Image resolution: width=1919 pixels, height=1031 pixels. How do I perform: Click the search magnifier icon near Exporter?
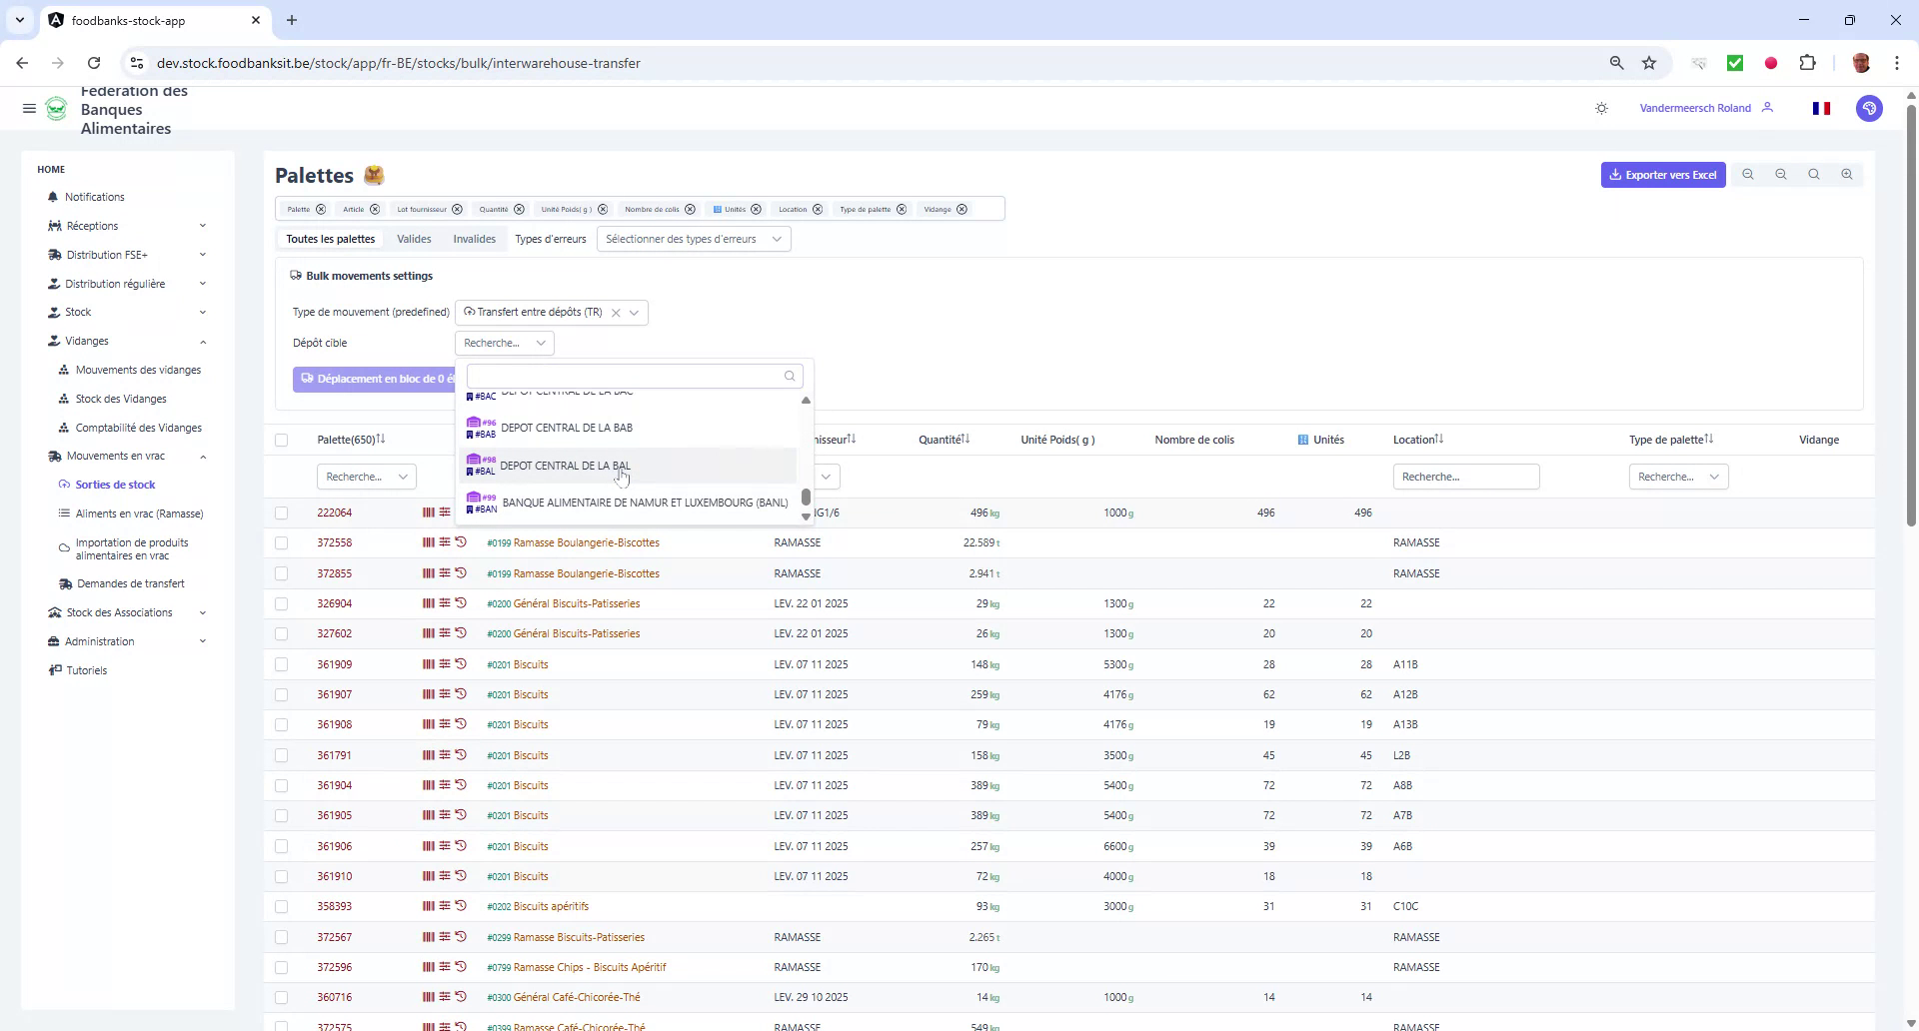(x=1814, y=174)
